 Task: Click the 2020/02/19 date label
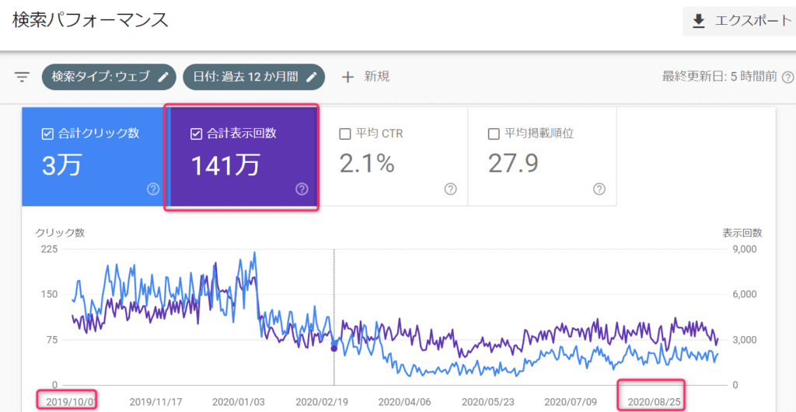[x=322, y=402]
